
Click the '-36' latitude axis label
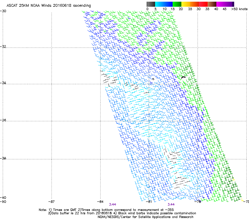(x=3, y=120)
